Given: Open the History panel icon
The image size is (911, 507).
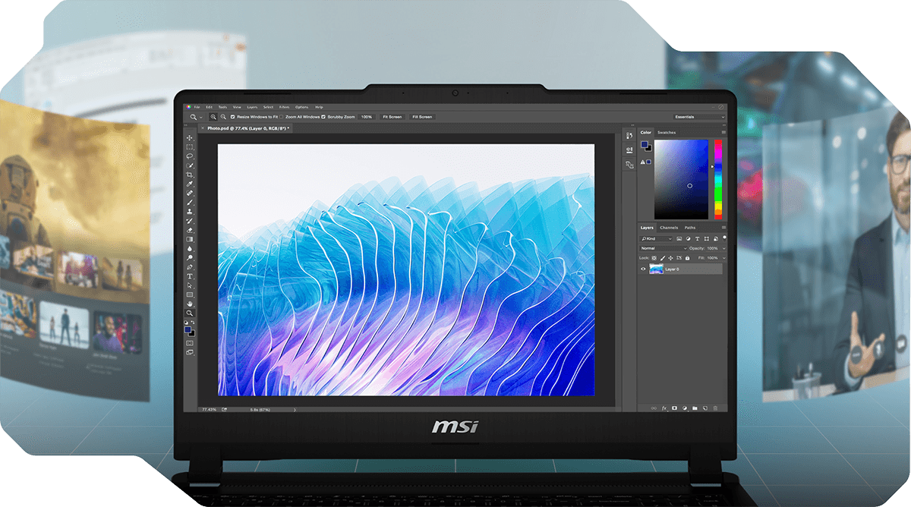Looking at the screenshot, I should click(629, 135).
